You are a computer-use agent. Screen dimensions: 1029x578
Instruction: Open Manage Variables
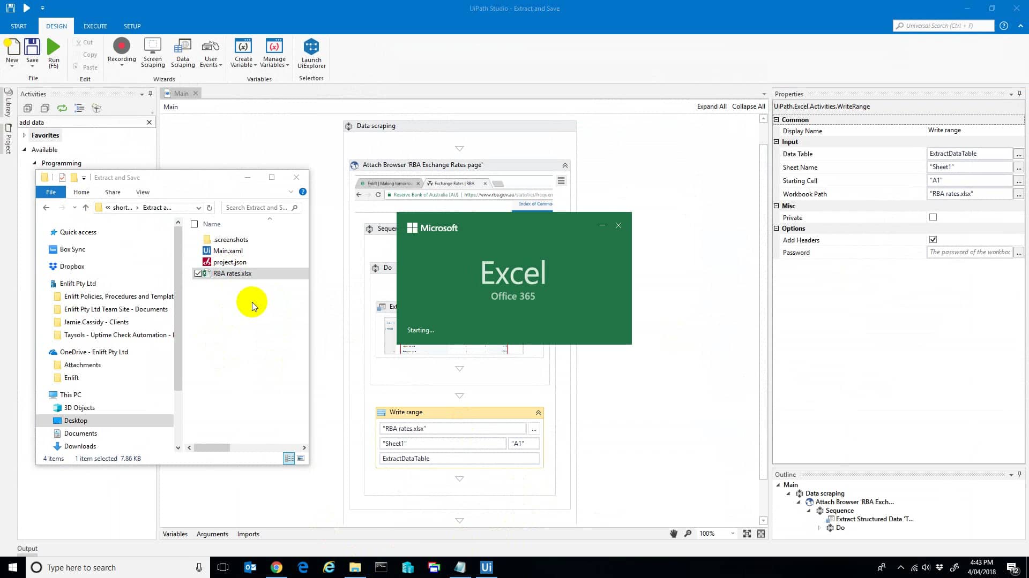coord(274,52)
